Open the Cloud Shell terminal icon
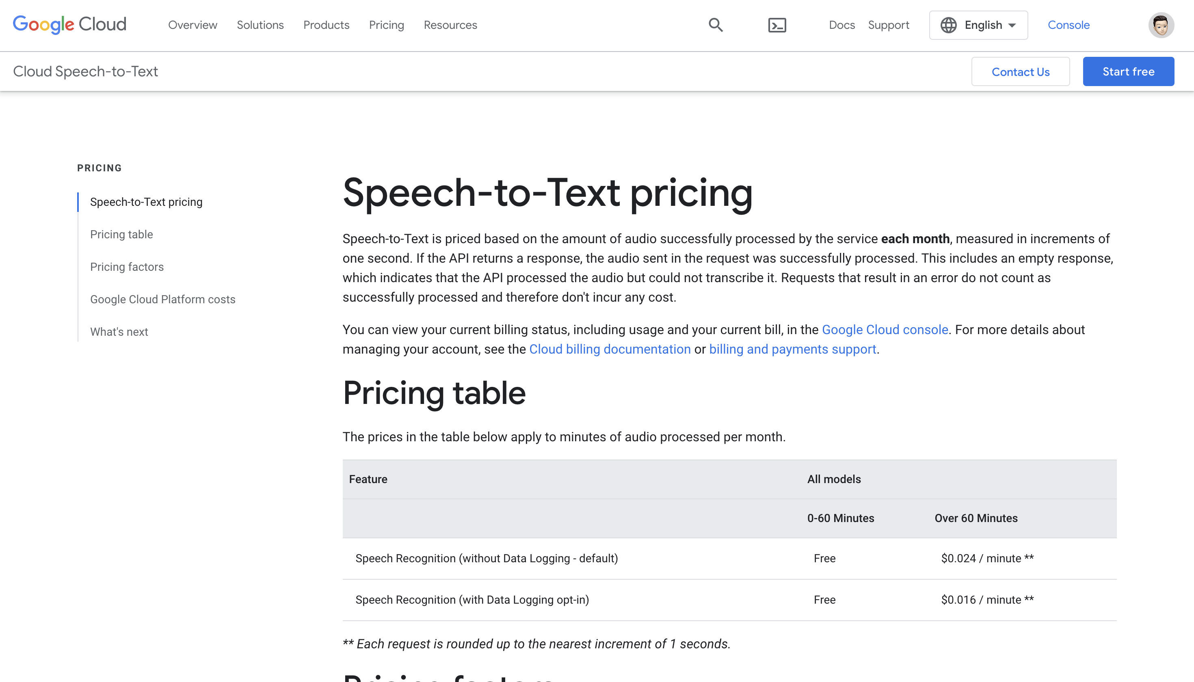 point(777,25)
